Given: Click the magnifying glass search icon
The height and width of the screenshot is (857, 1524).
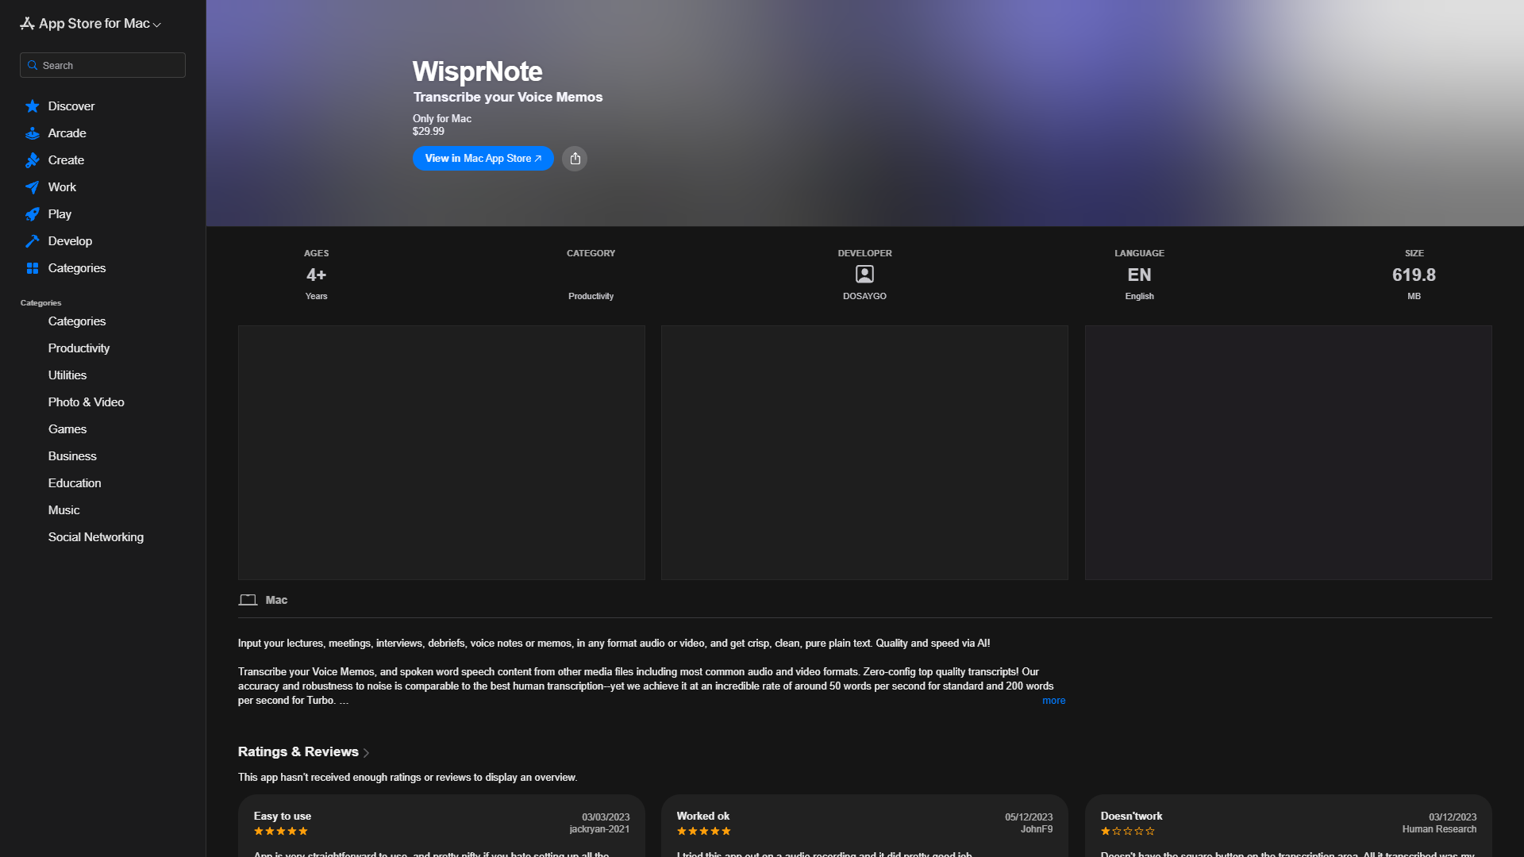Looking at the screenshot, I should (33, 65).
